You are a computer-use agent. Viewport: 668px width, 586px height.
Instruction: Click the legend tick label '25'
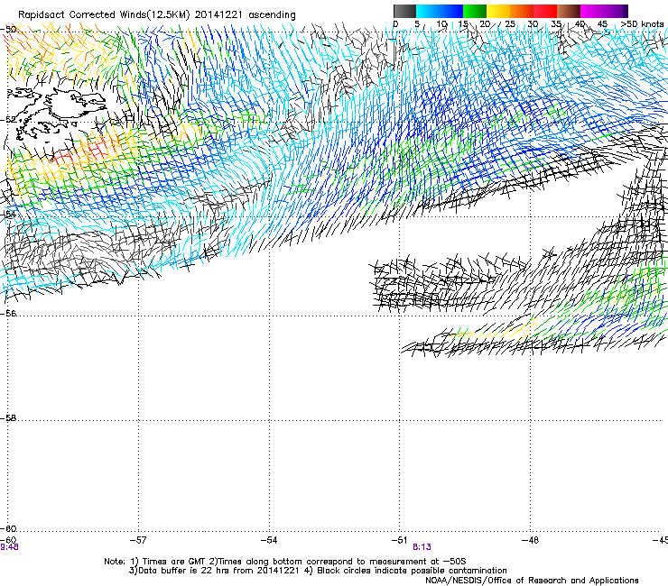click(x=509, y=23)
